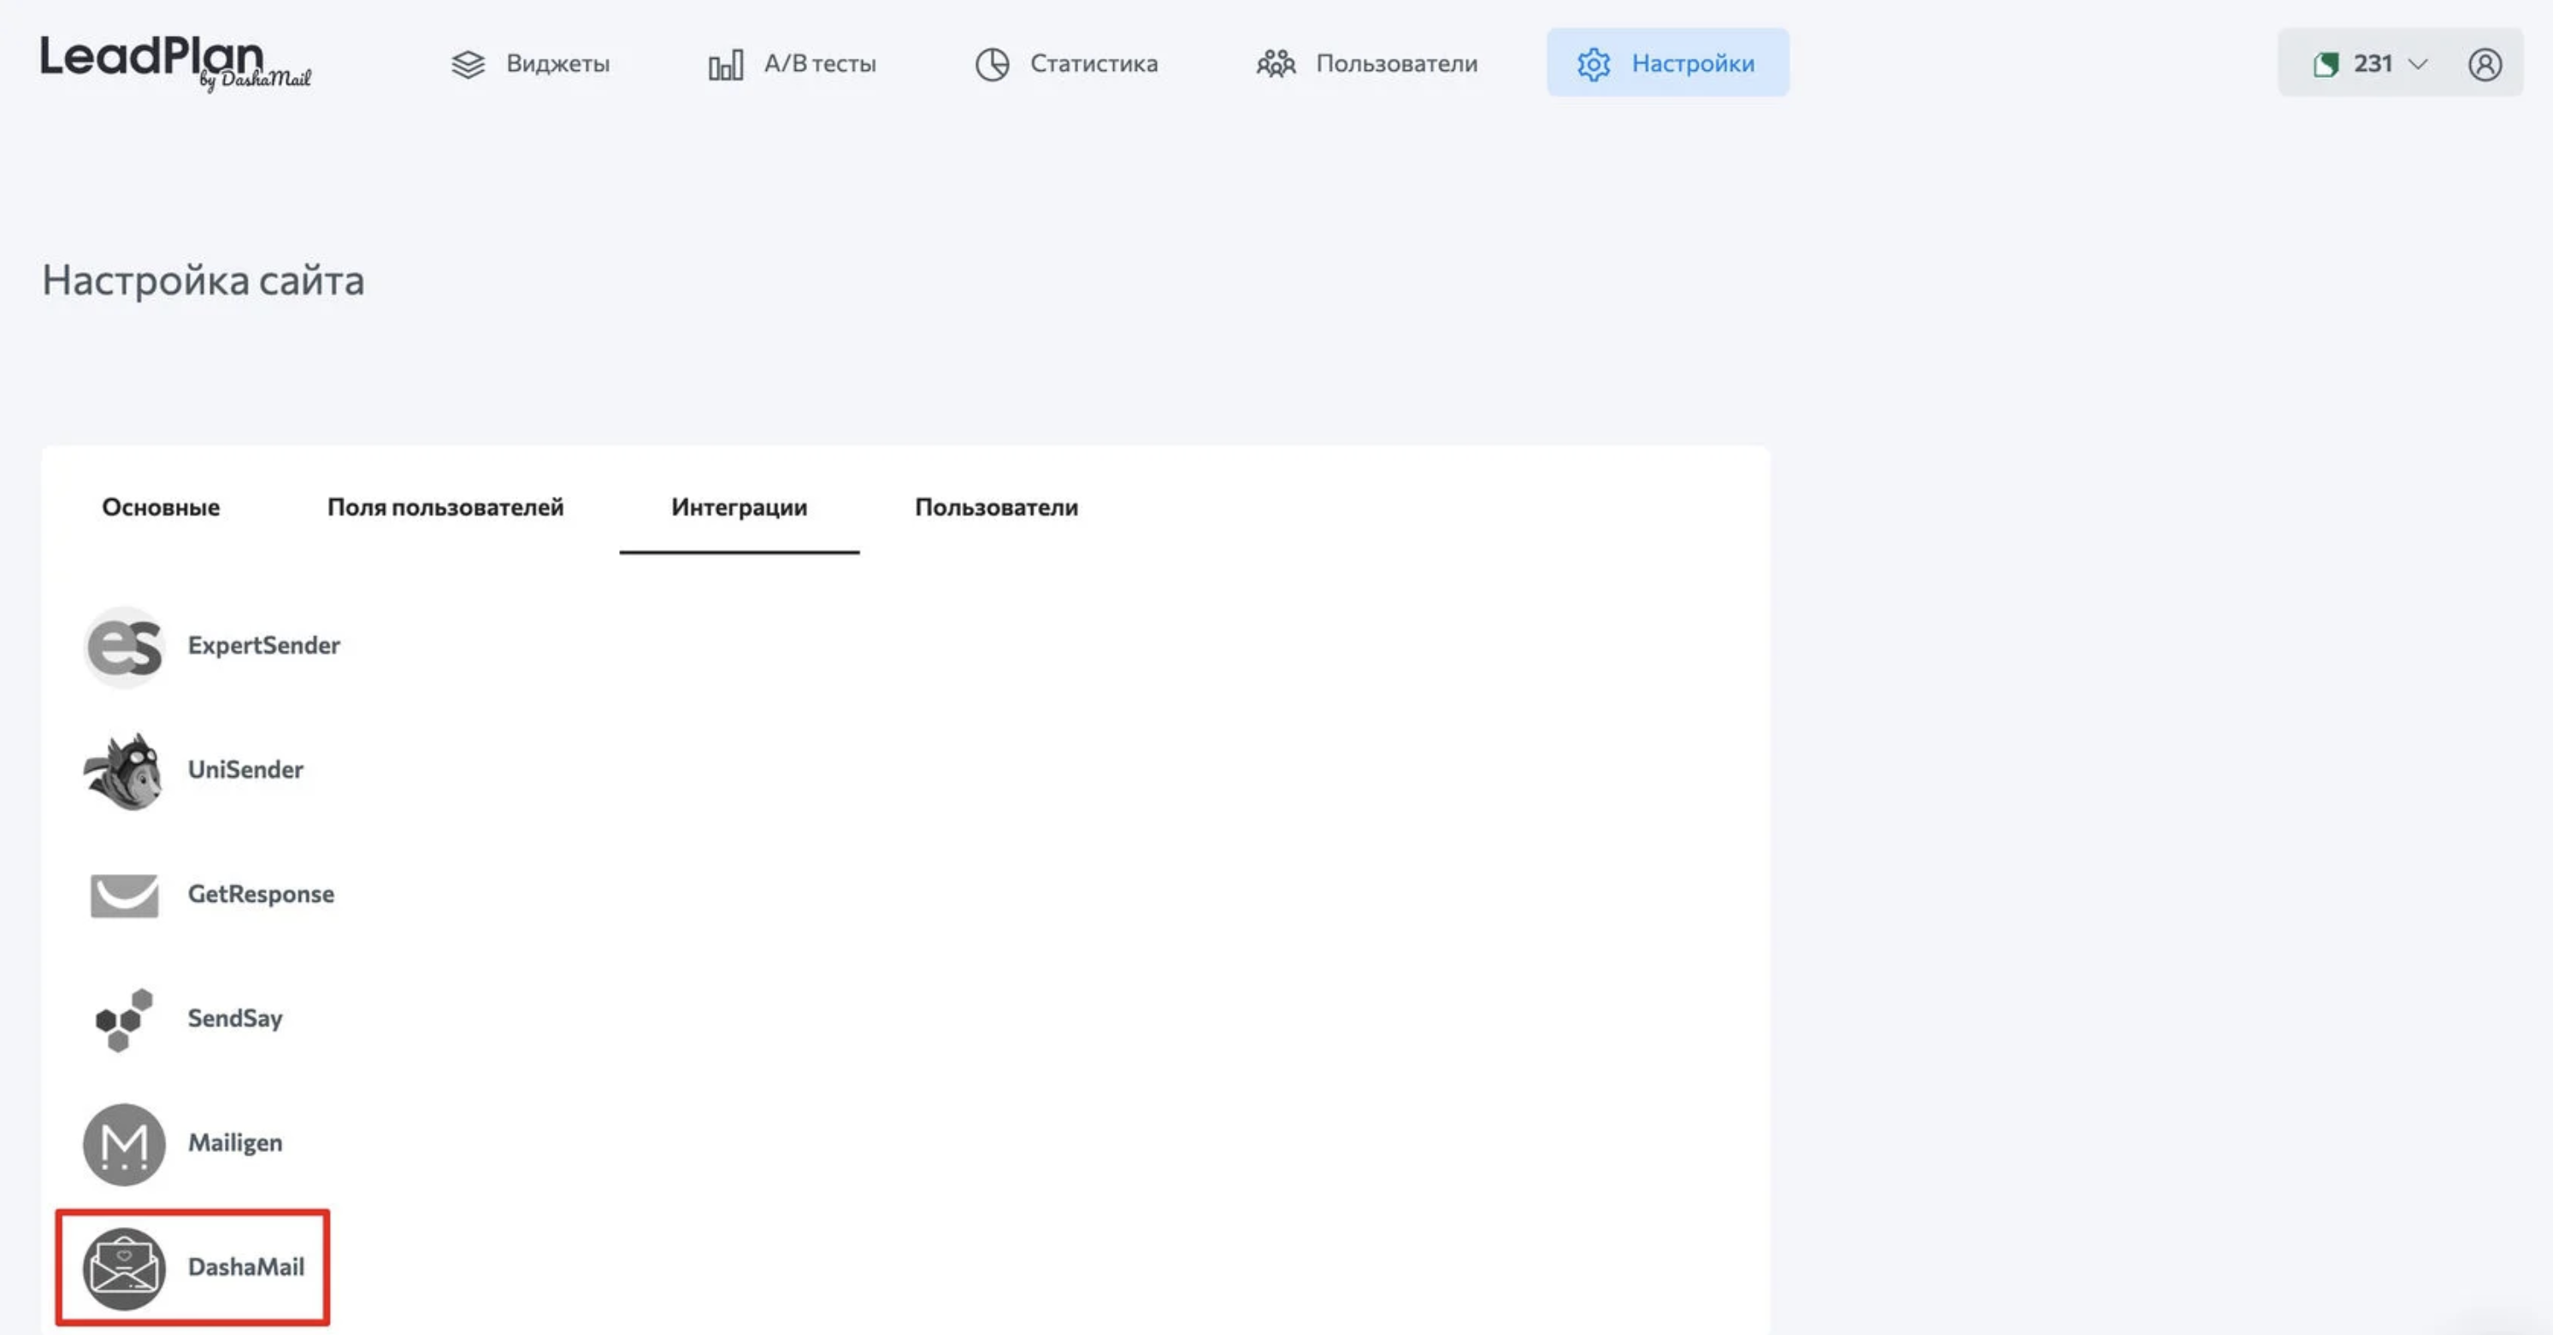Click the LeadPlan logo
The image size is (2553, 1335).
pyautogui.click(x=174, y=63)
